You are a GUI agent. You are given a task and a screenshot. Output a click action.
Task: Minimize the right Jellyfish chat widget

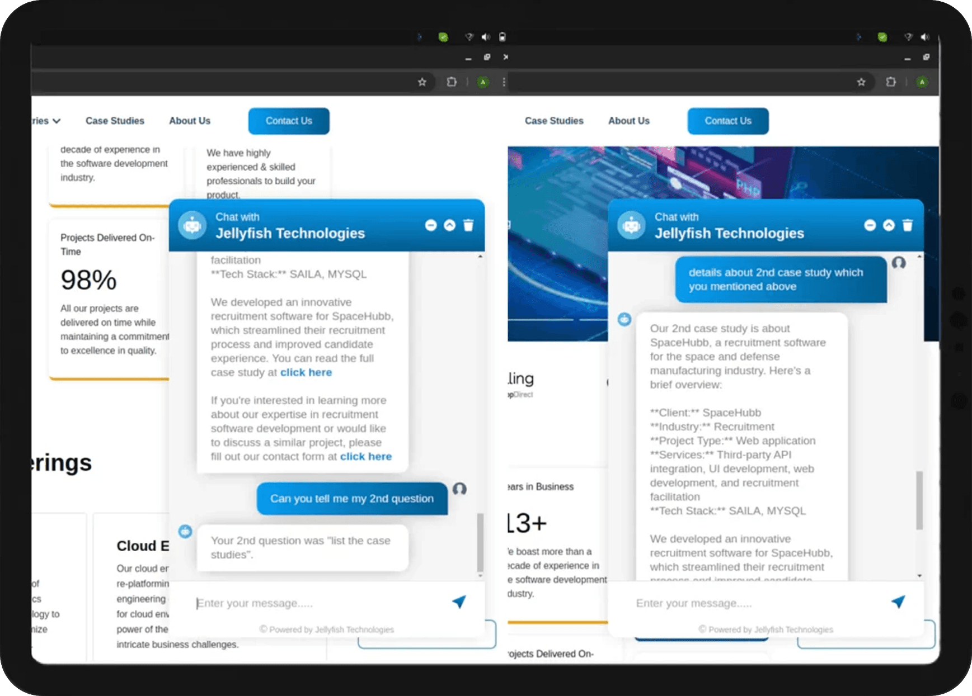tap(870, 225)
